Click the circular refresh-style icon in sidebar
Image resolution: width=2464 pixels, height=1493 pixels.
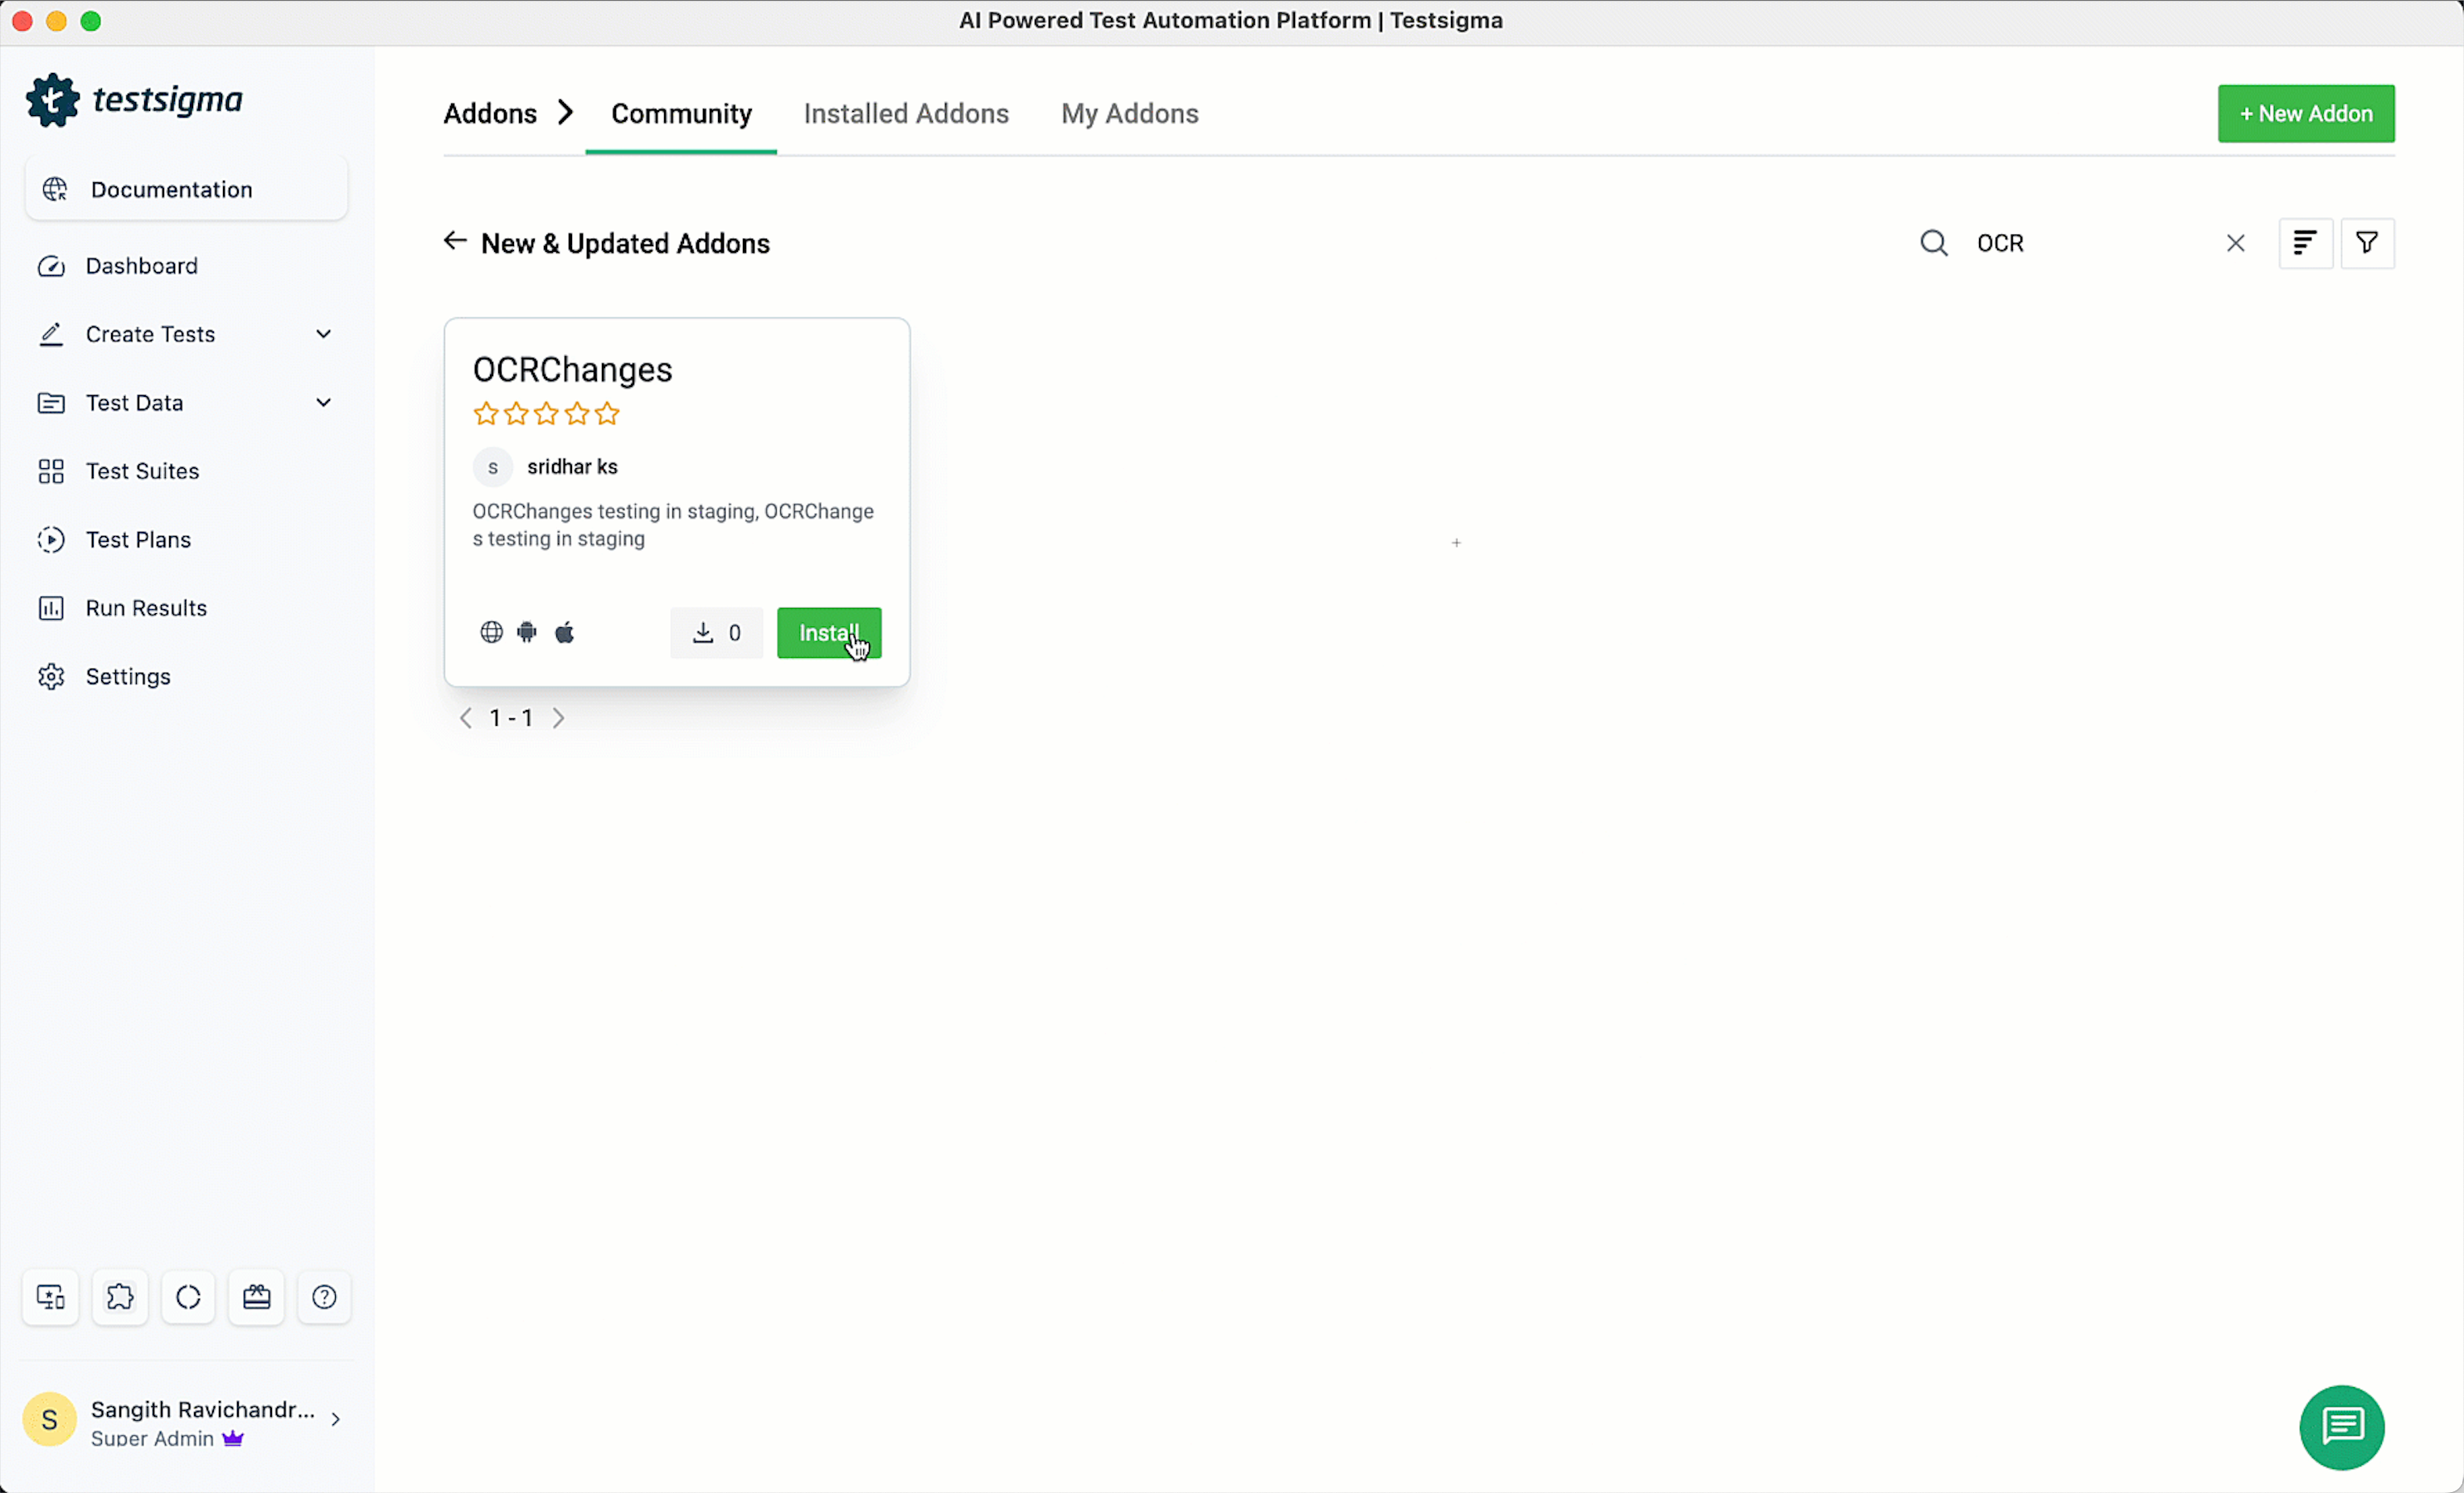(x=188, y=1297)
